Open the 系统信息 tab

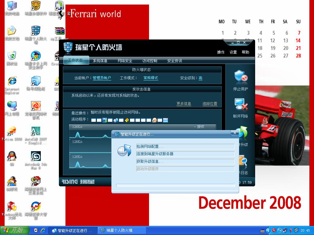(100, 61)
